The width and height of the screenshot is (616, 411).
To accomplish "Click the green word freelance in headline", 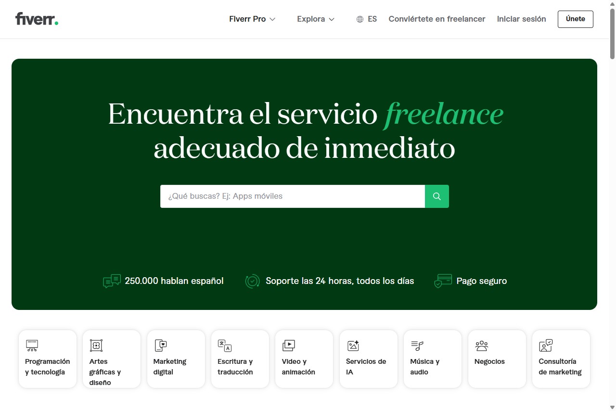I will coord(444,115).
